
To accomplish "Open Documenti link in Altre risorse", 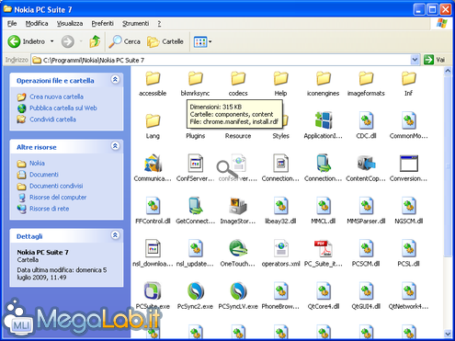I will pyautogui.click(x=44, y=175).
